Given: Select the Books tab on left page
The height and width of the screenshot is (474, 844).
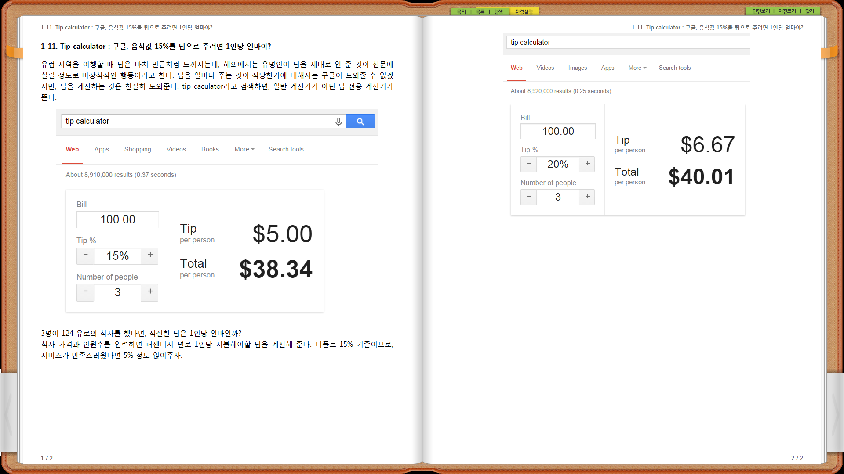Looking at the screenshot, I should pyautogui.click(x=210, y=150).
